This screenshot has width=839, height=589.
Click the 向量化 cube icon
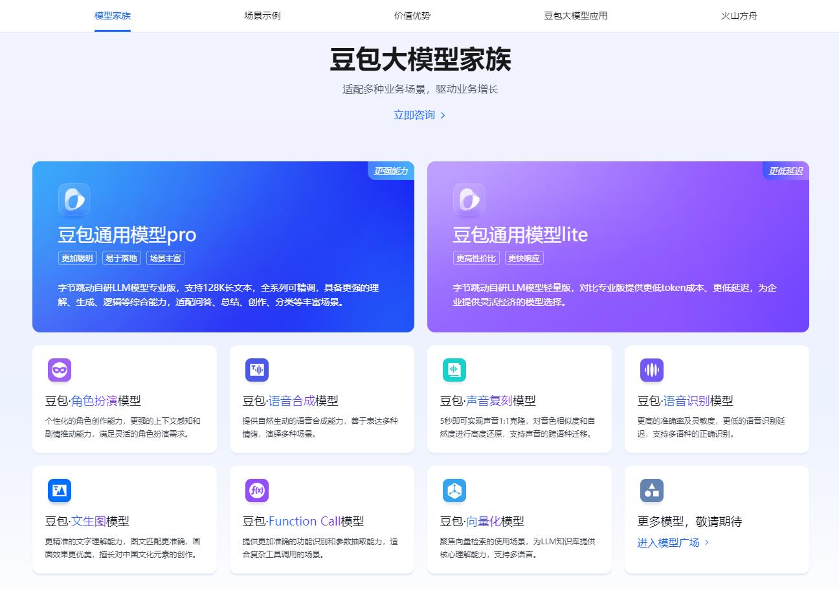[x=454, y=491]
